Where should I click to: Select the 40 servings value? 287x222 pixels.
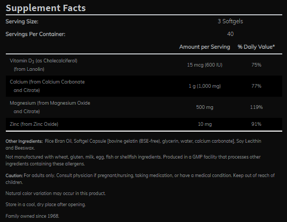pyautogui.click(x=230, y=34)
